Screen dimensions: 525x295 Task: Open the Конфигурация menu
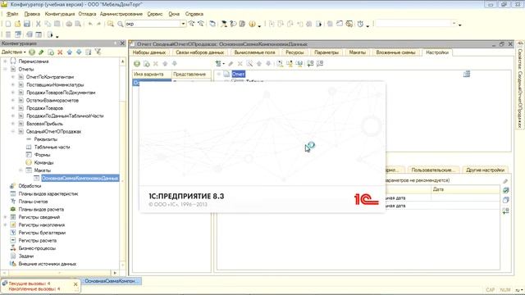pyautogui.click(x=60, y=14)
